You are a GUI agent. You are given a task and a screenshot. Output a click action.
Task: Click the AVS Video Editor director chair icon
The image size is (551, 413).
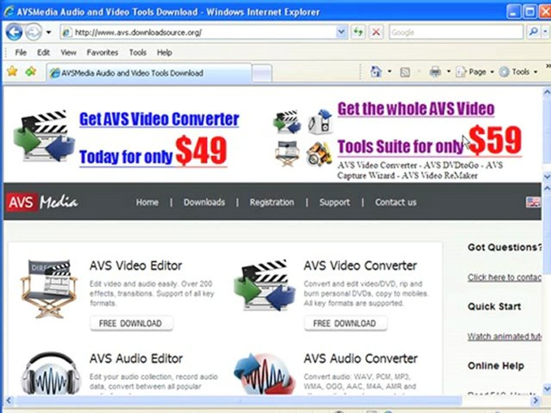click(48, 289)
